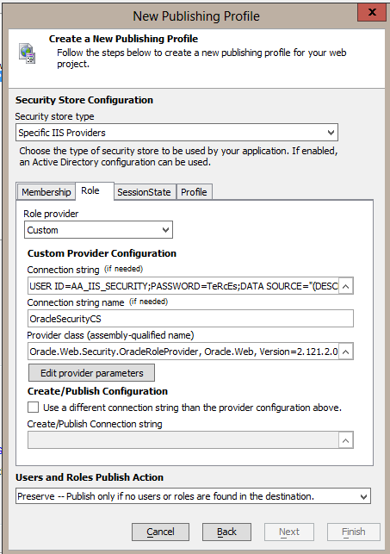
Task: Close the New Publishing Profile dialog
Action: coord(372,12)
